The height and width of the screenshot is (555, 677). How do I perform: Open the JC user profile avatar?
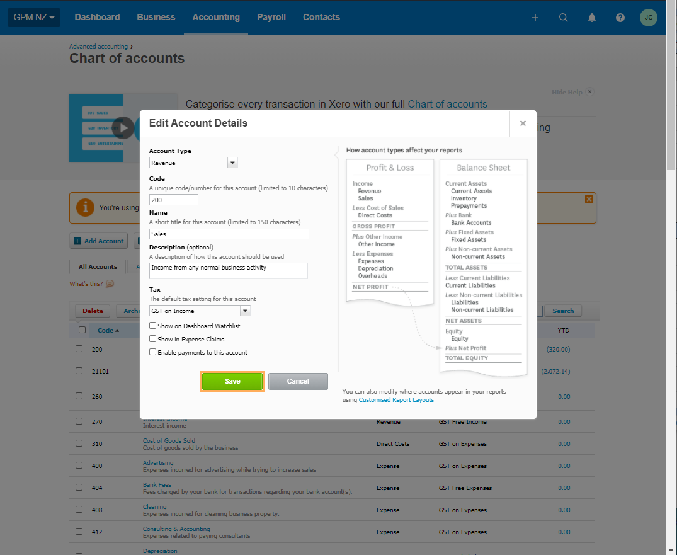[x=648, y=18]
